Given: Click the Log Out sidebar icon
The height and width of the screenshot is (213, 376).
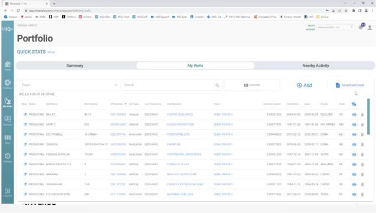Looking at the screenshot, I should [8, 192].
